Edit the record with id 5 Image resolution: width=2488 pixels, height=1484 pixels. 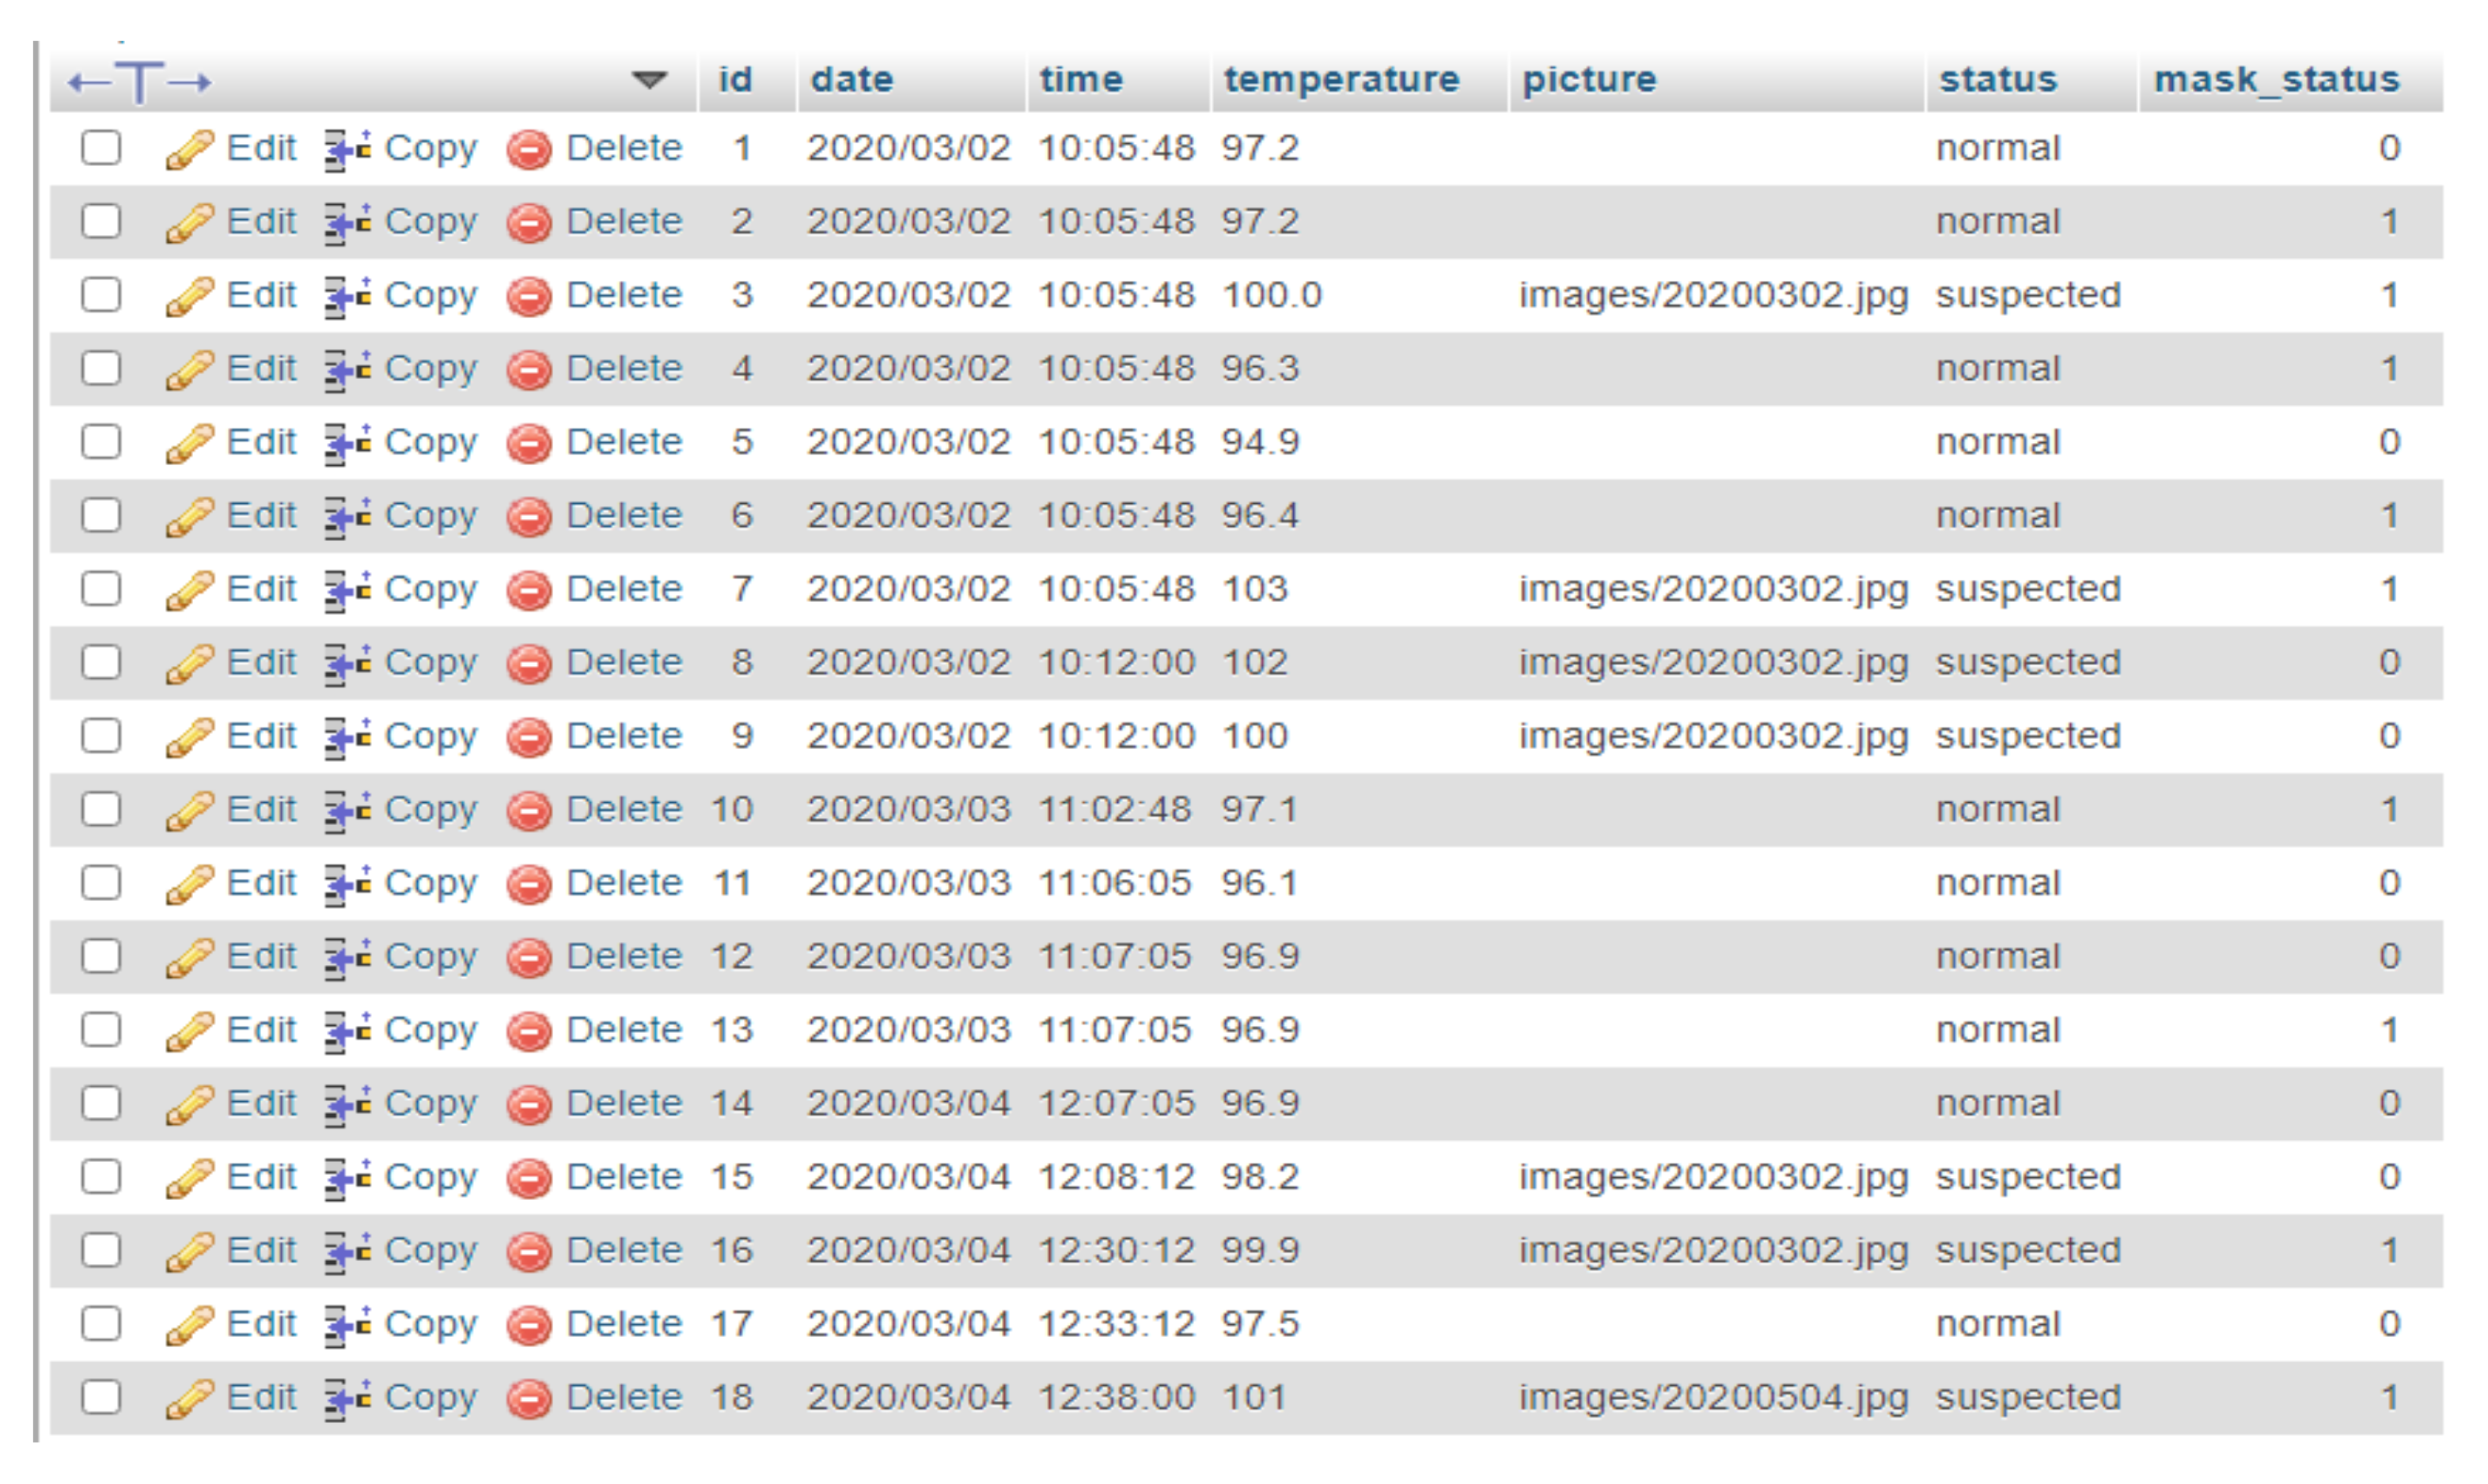(x=262, y=441)
